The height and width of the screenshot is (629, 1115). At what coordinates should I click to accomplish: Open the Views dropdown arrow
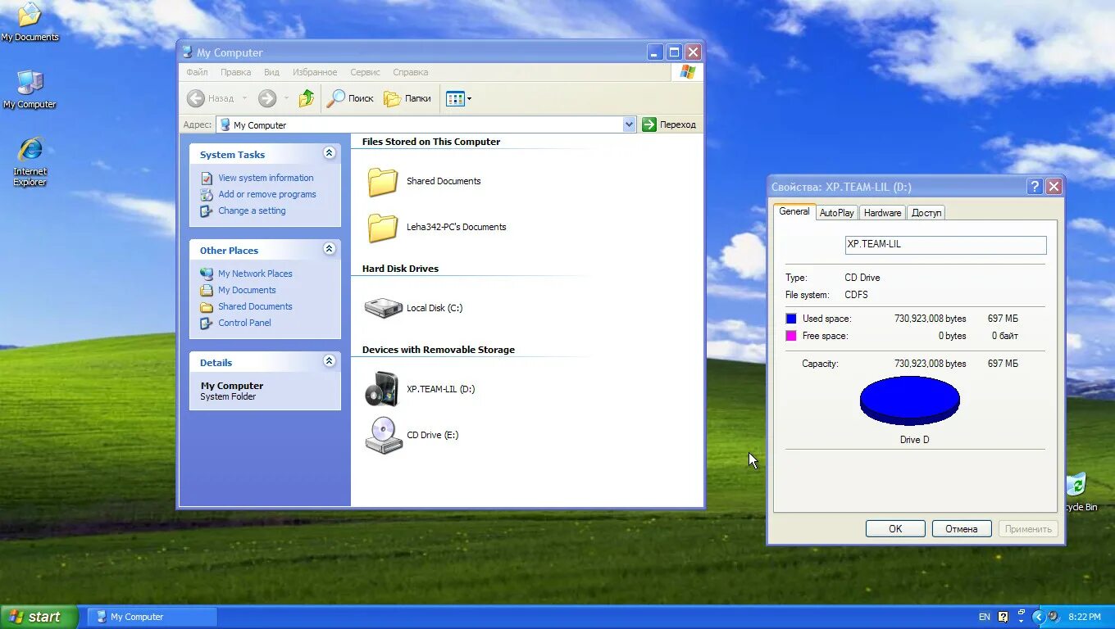click(x=470, y=99)
